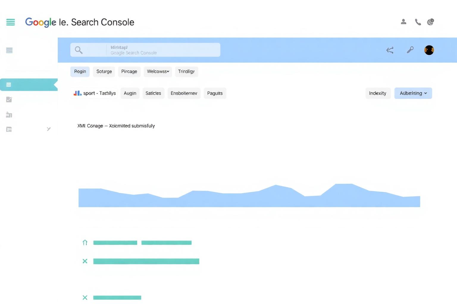Open the teal hamburger menu beside Google logo
The image size is (457, 304).
pyautogui.click(x=10, y=22)
